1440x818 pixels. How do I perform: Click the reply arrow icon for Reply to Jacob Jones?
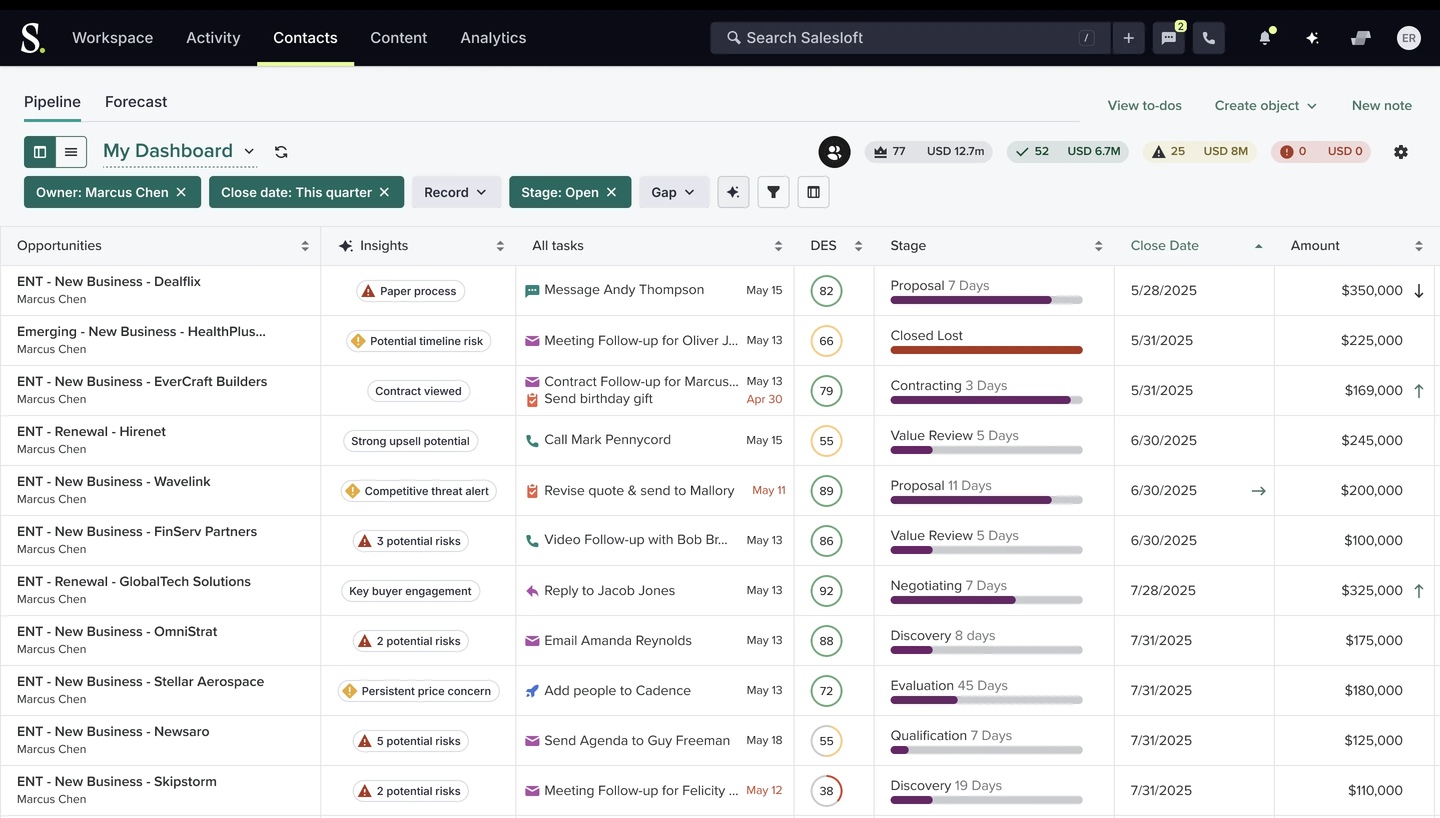point(532,590)
